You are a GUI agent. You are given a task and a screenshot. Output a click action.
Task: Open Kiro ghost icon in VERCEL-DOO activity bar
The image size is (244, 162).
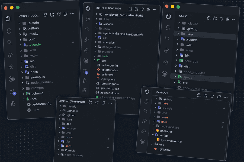tap(9, 31)
